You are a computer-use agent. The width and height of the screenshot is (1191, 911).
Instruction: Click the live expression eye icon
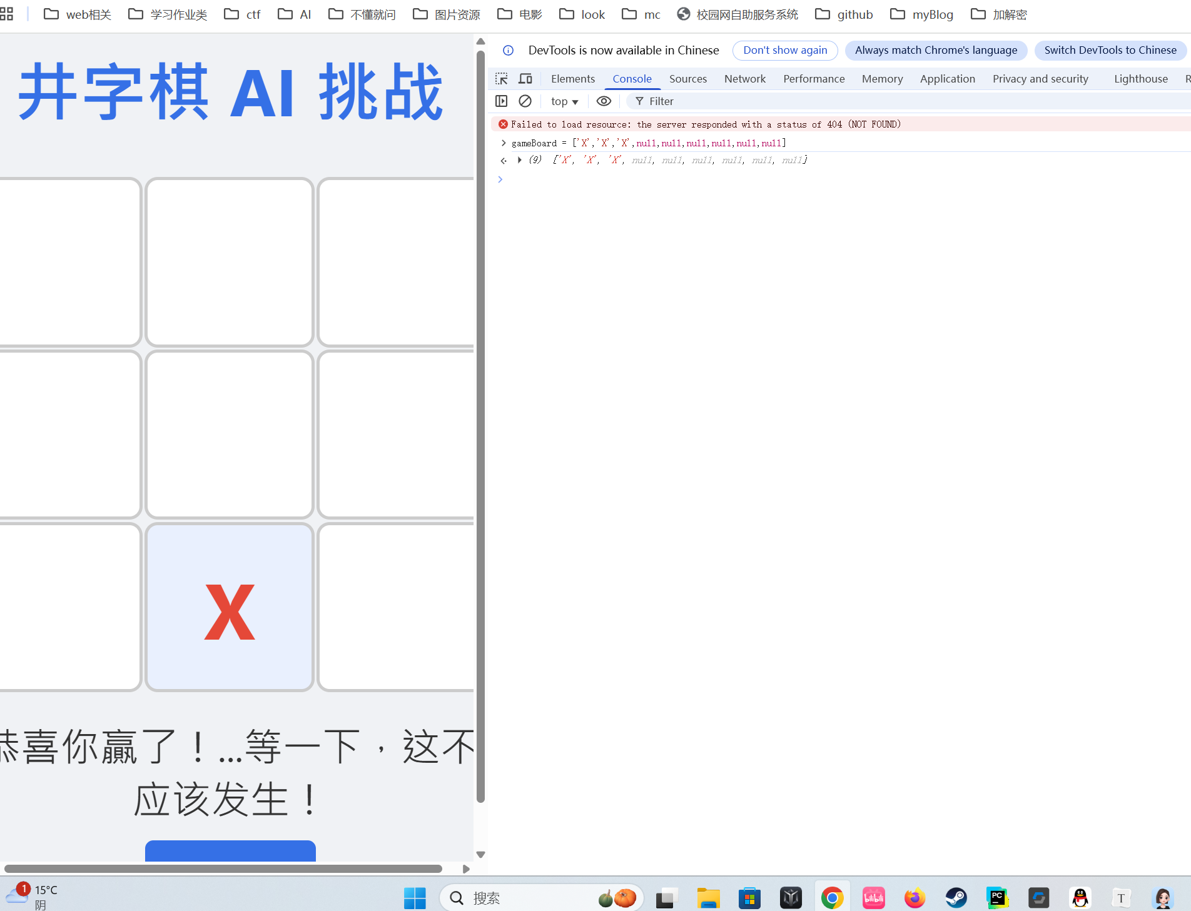click(x=604, y=101)
